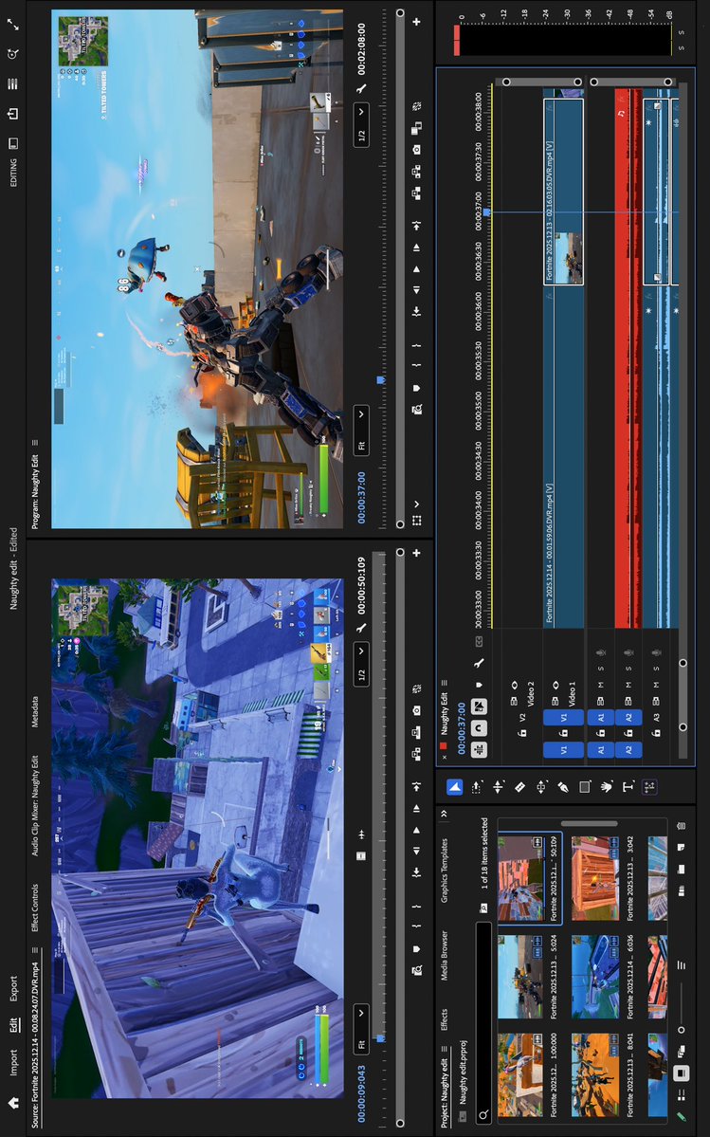
Task: Toggle the Video 1 track eye visibility
Action: coord(555,686)
